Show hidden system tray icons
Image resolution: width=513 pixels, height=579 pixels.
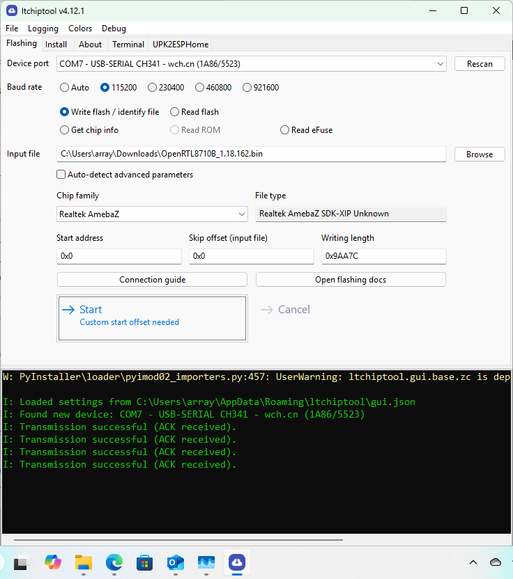pos(473,562)
